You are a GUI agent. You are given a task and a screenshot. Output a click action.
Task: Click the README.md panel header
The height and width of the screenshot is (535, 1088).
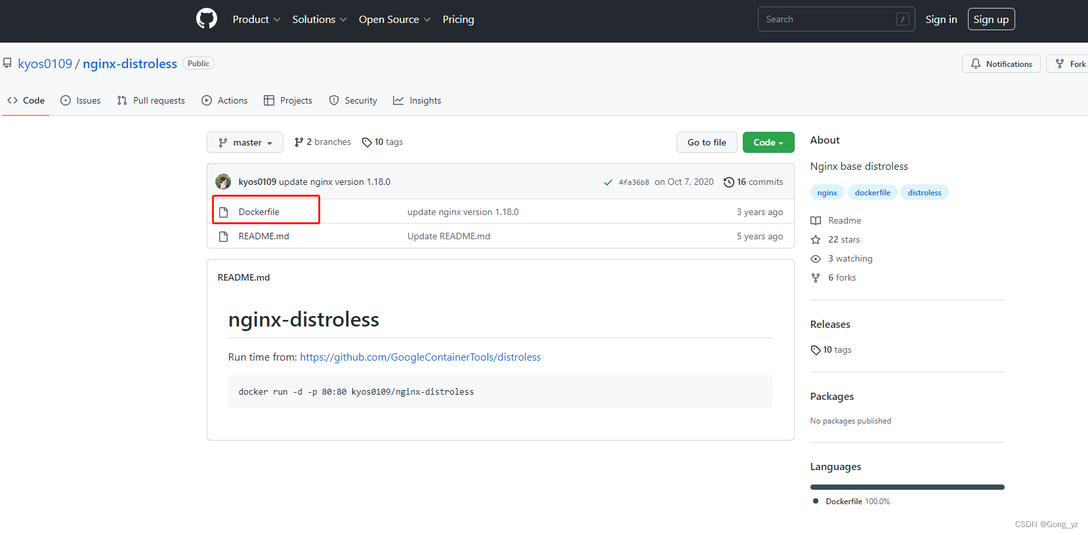tap(244, 277)
